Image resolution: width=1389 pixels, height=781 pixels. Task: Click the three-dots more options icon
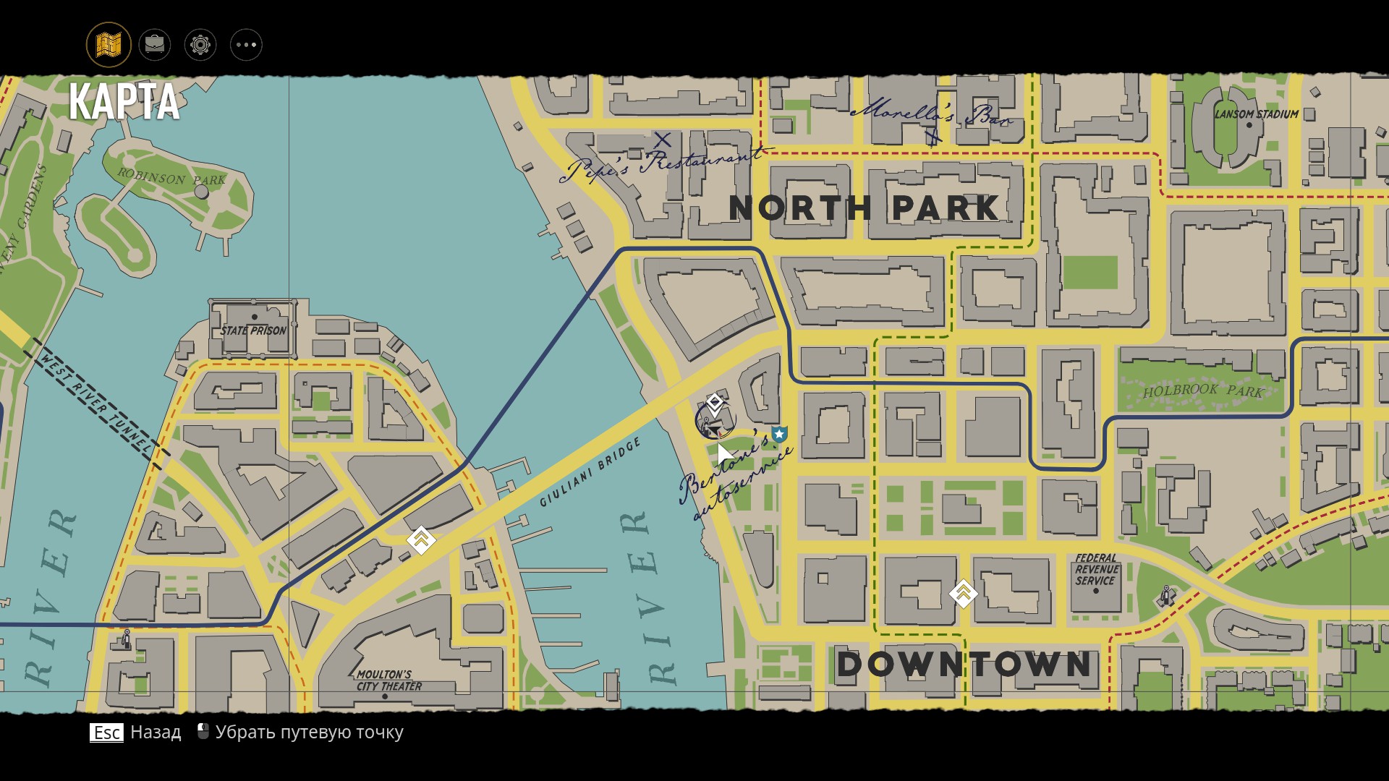coord(246,45)
